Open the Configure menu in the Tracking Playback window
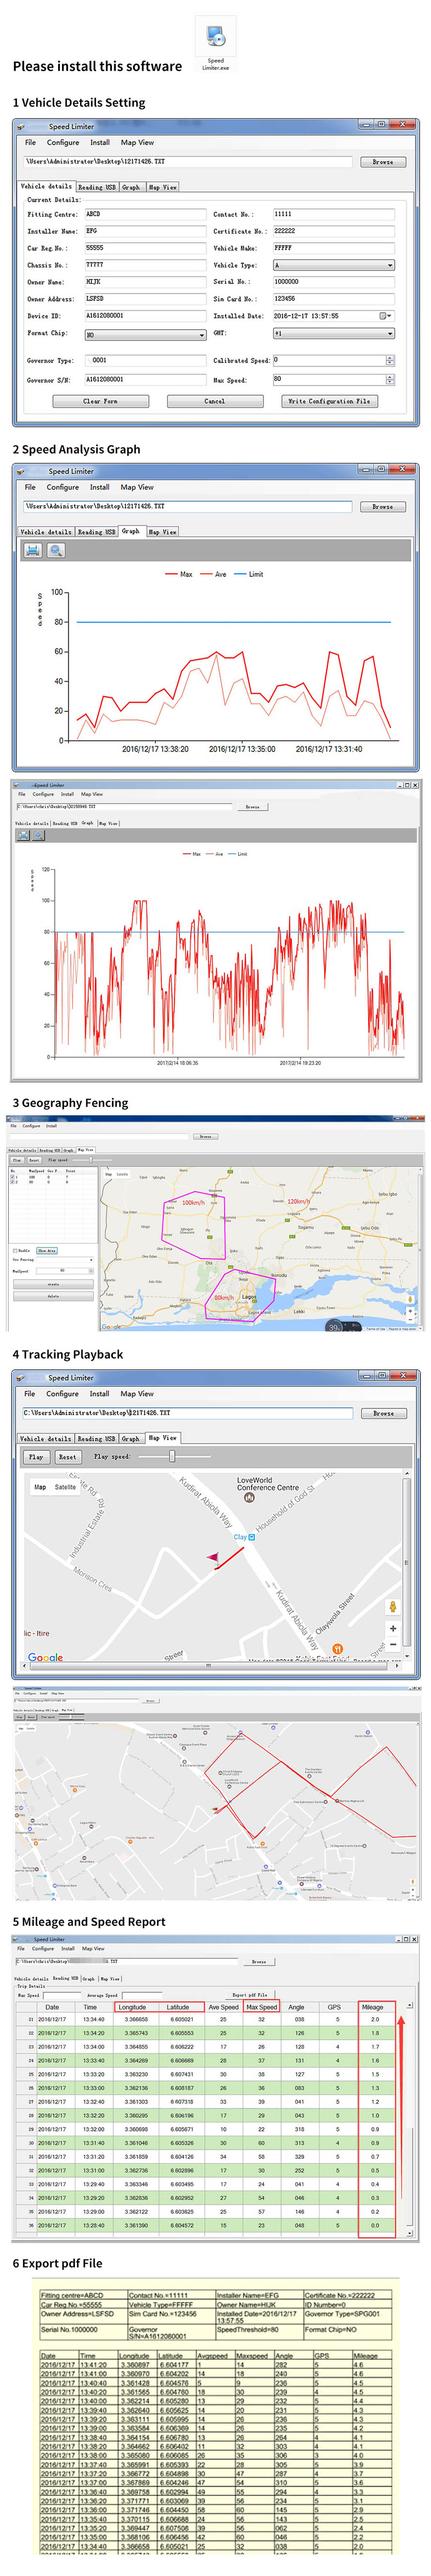Screen dimensions: 431x2576 click(x=62, y=1393)
